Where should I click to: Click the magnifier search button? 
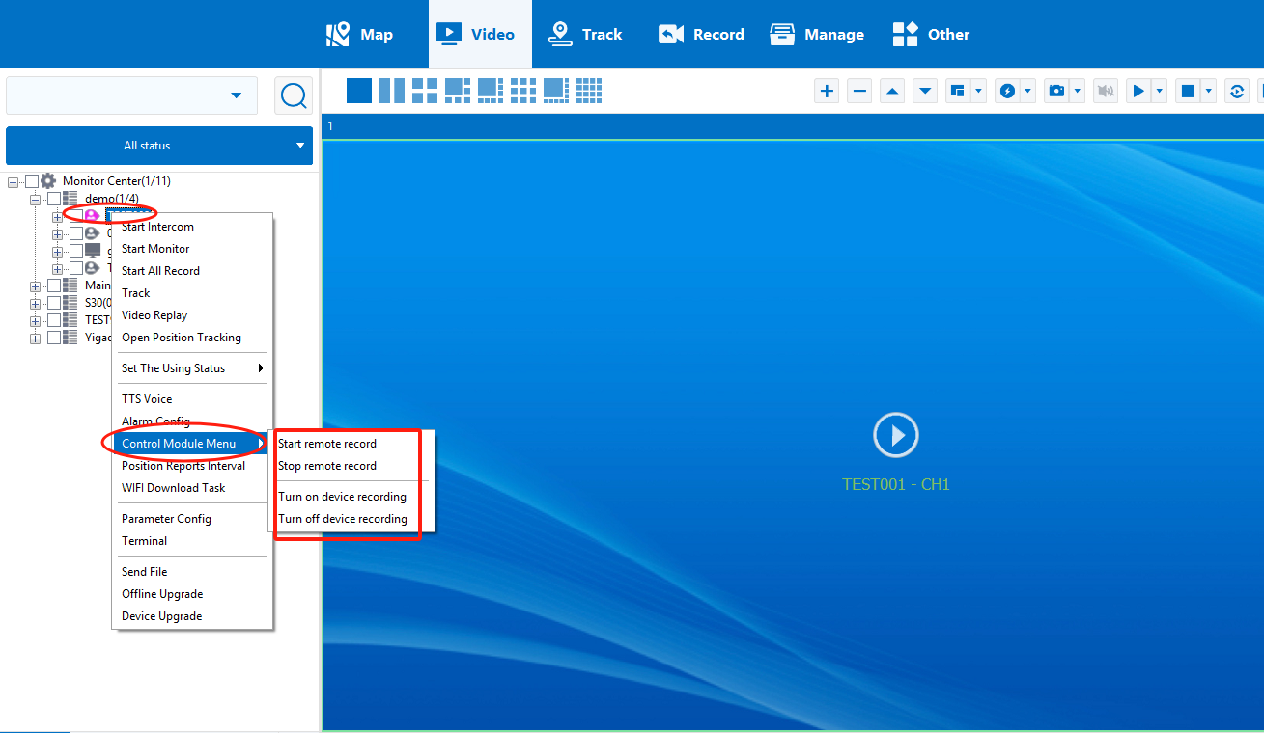point(294,95)
